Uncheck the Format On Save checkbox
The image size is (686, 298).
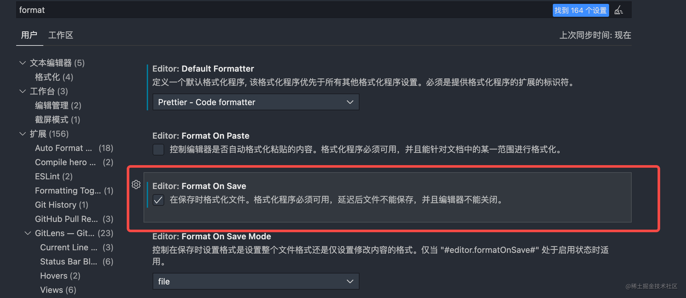pyautogui.click(x=158, y=200)
